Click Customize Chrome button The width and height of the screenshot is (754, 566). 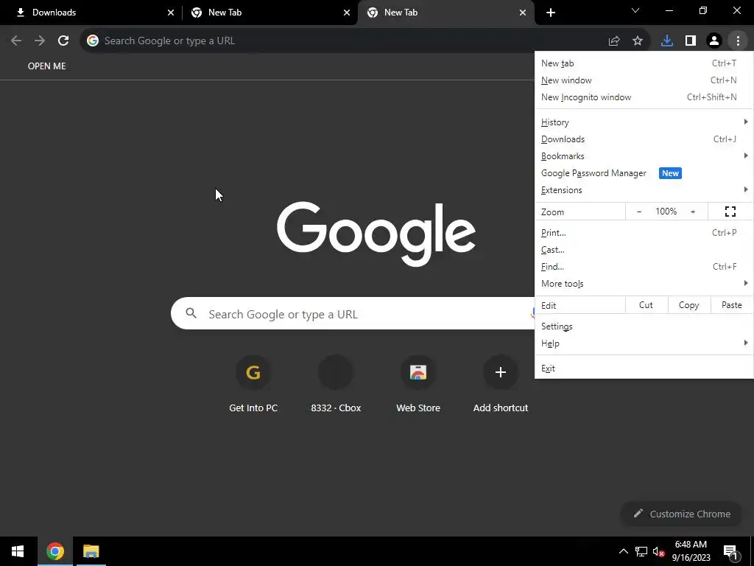point(682,514)
